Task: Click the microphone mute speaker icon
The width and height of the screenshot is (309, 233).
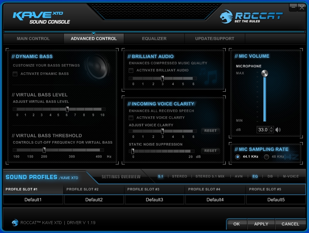Action: tap(278, 130)
